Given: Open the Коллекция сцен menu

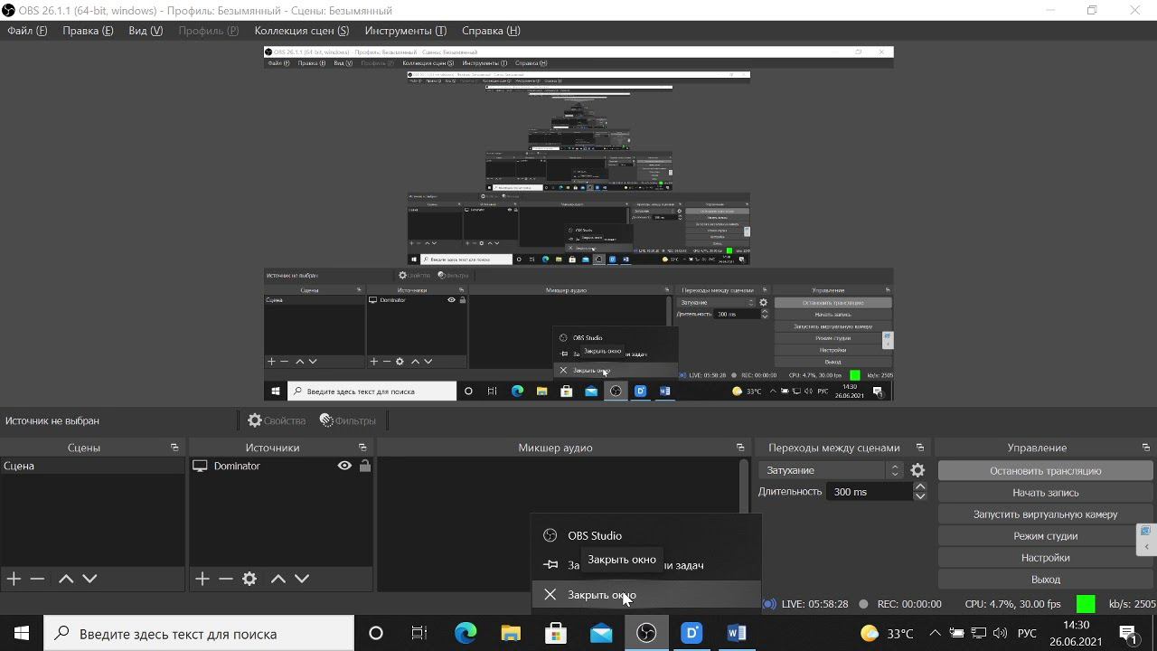Looking at the screenshot, I should pyautogui.click(x=302, y=31).
